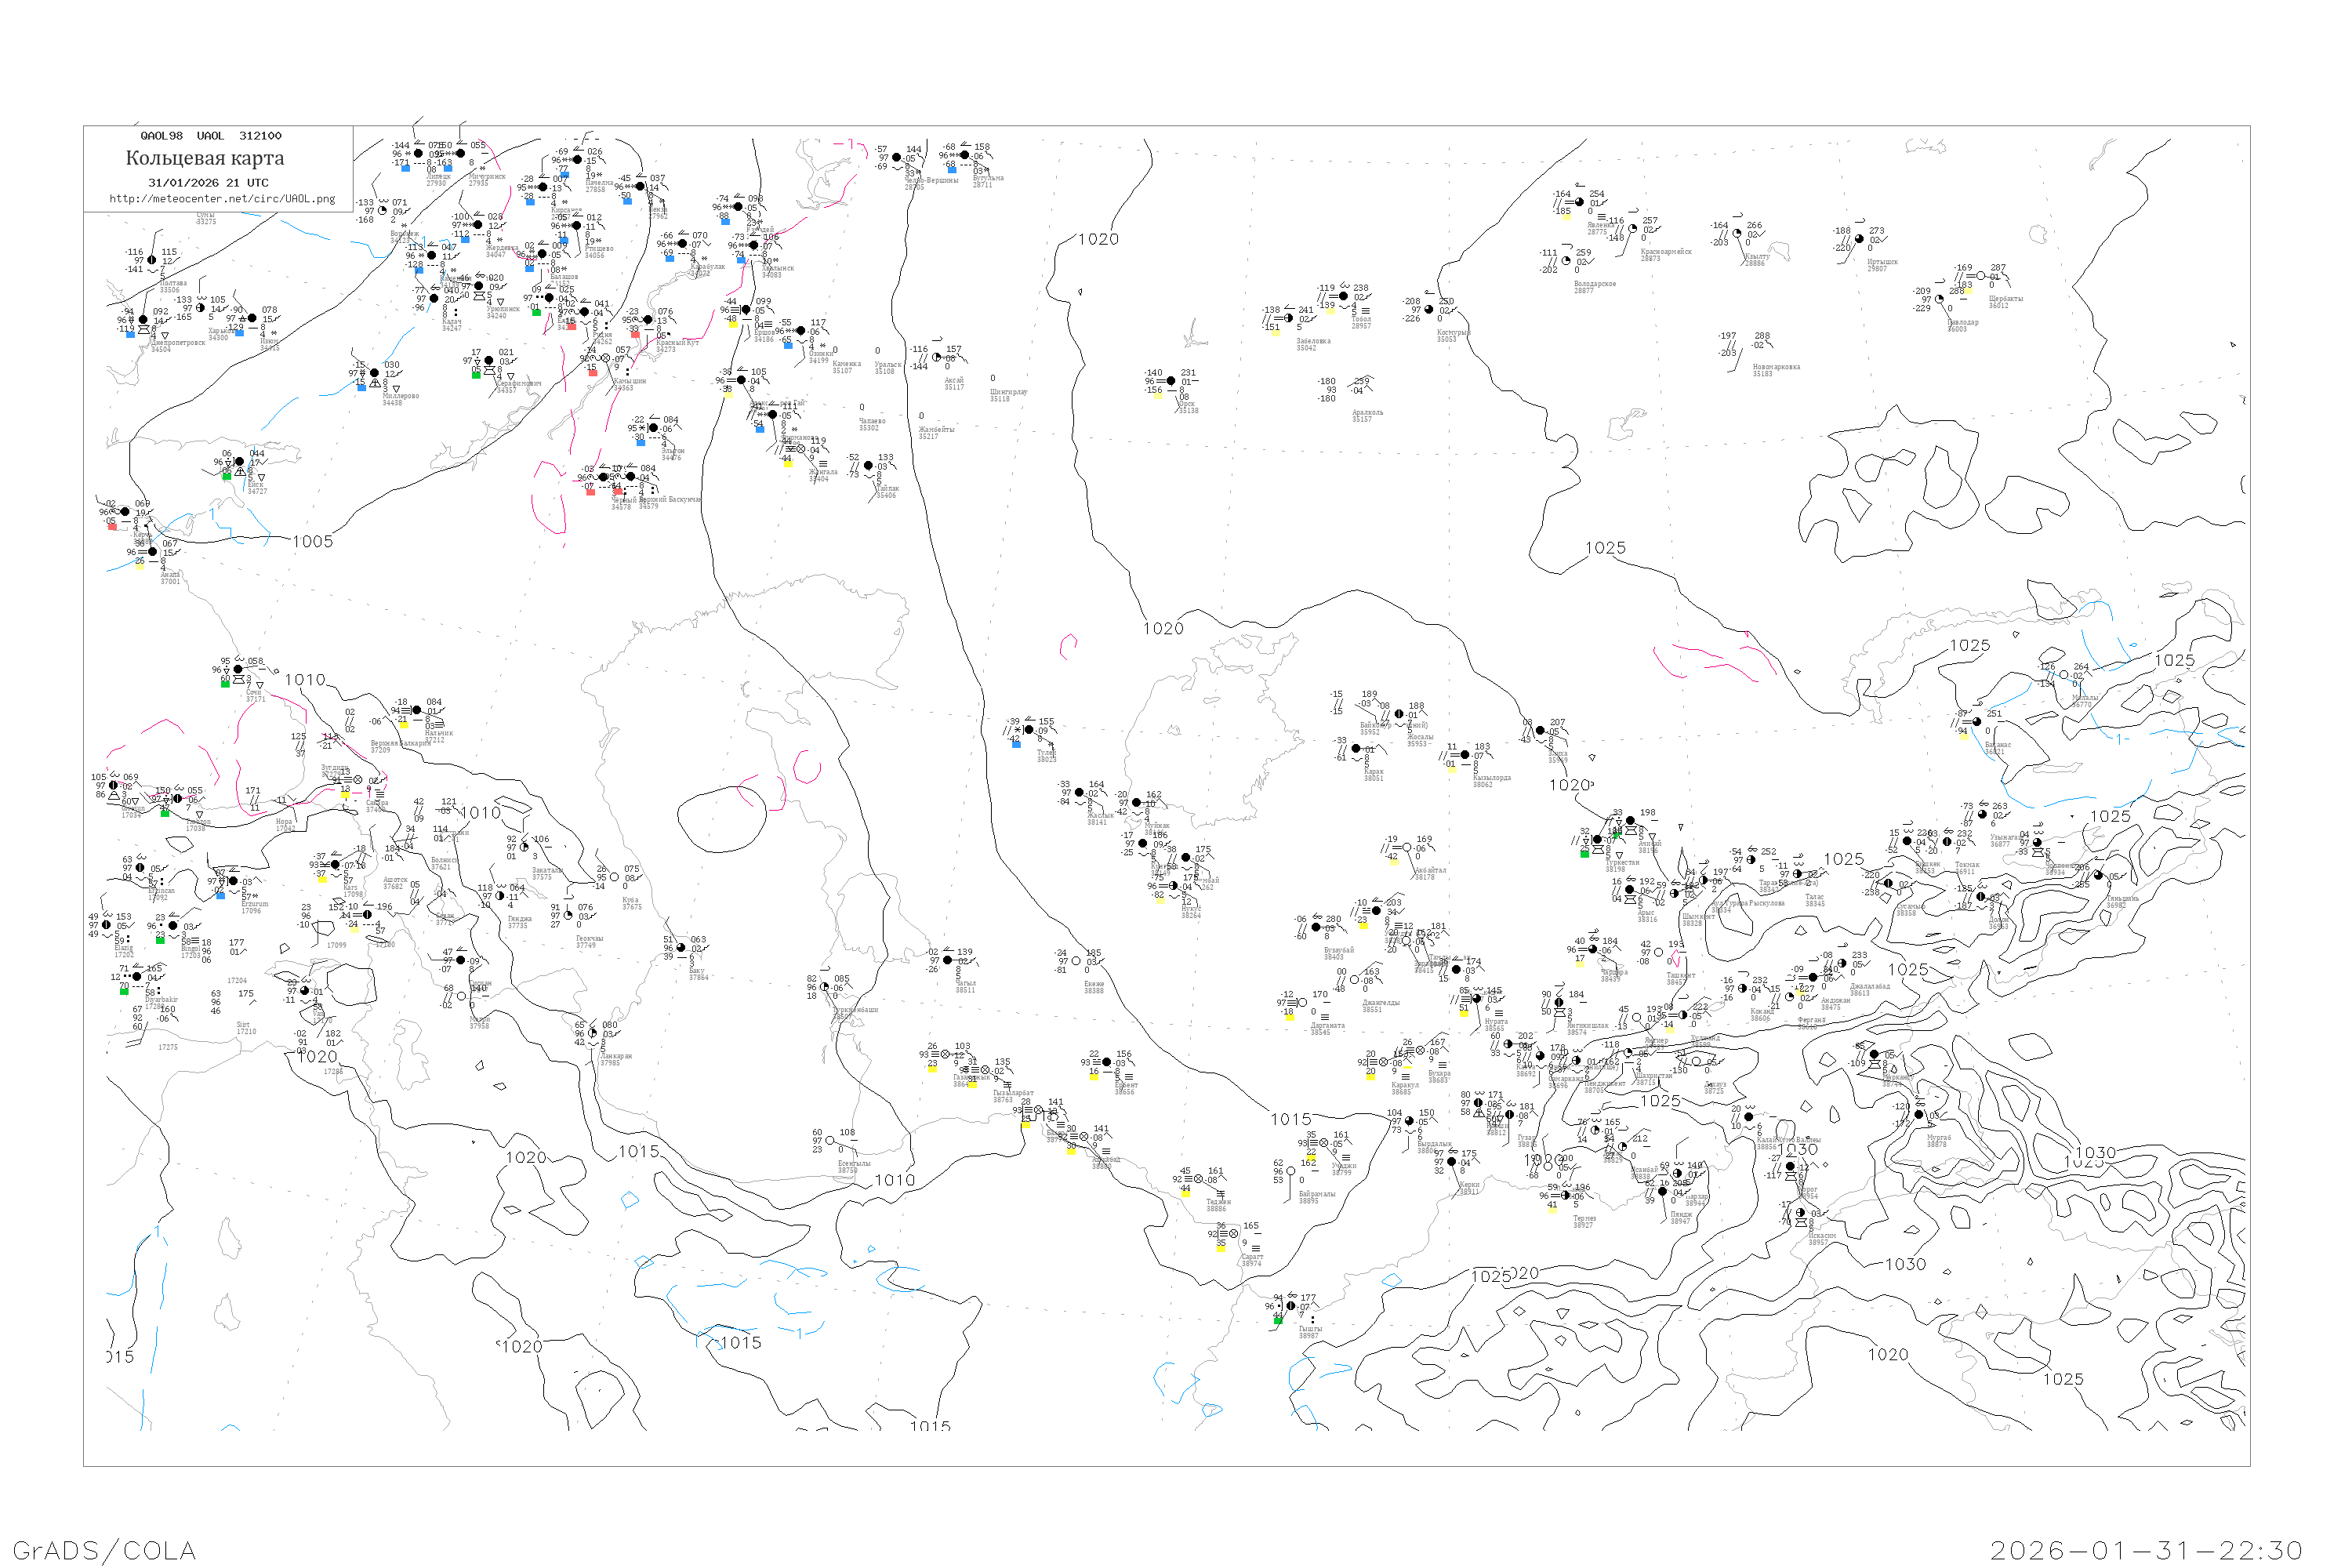The height and width of the screenshot is (1568, 2352).
Task: Click the Ейск station circle marker
Action: [239, 462]
